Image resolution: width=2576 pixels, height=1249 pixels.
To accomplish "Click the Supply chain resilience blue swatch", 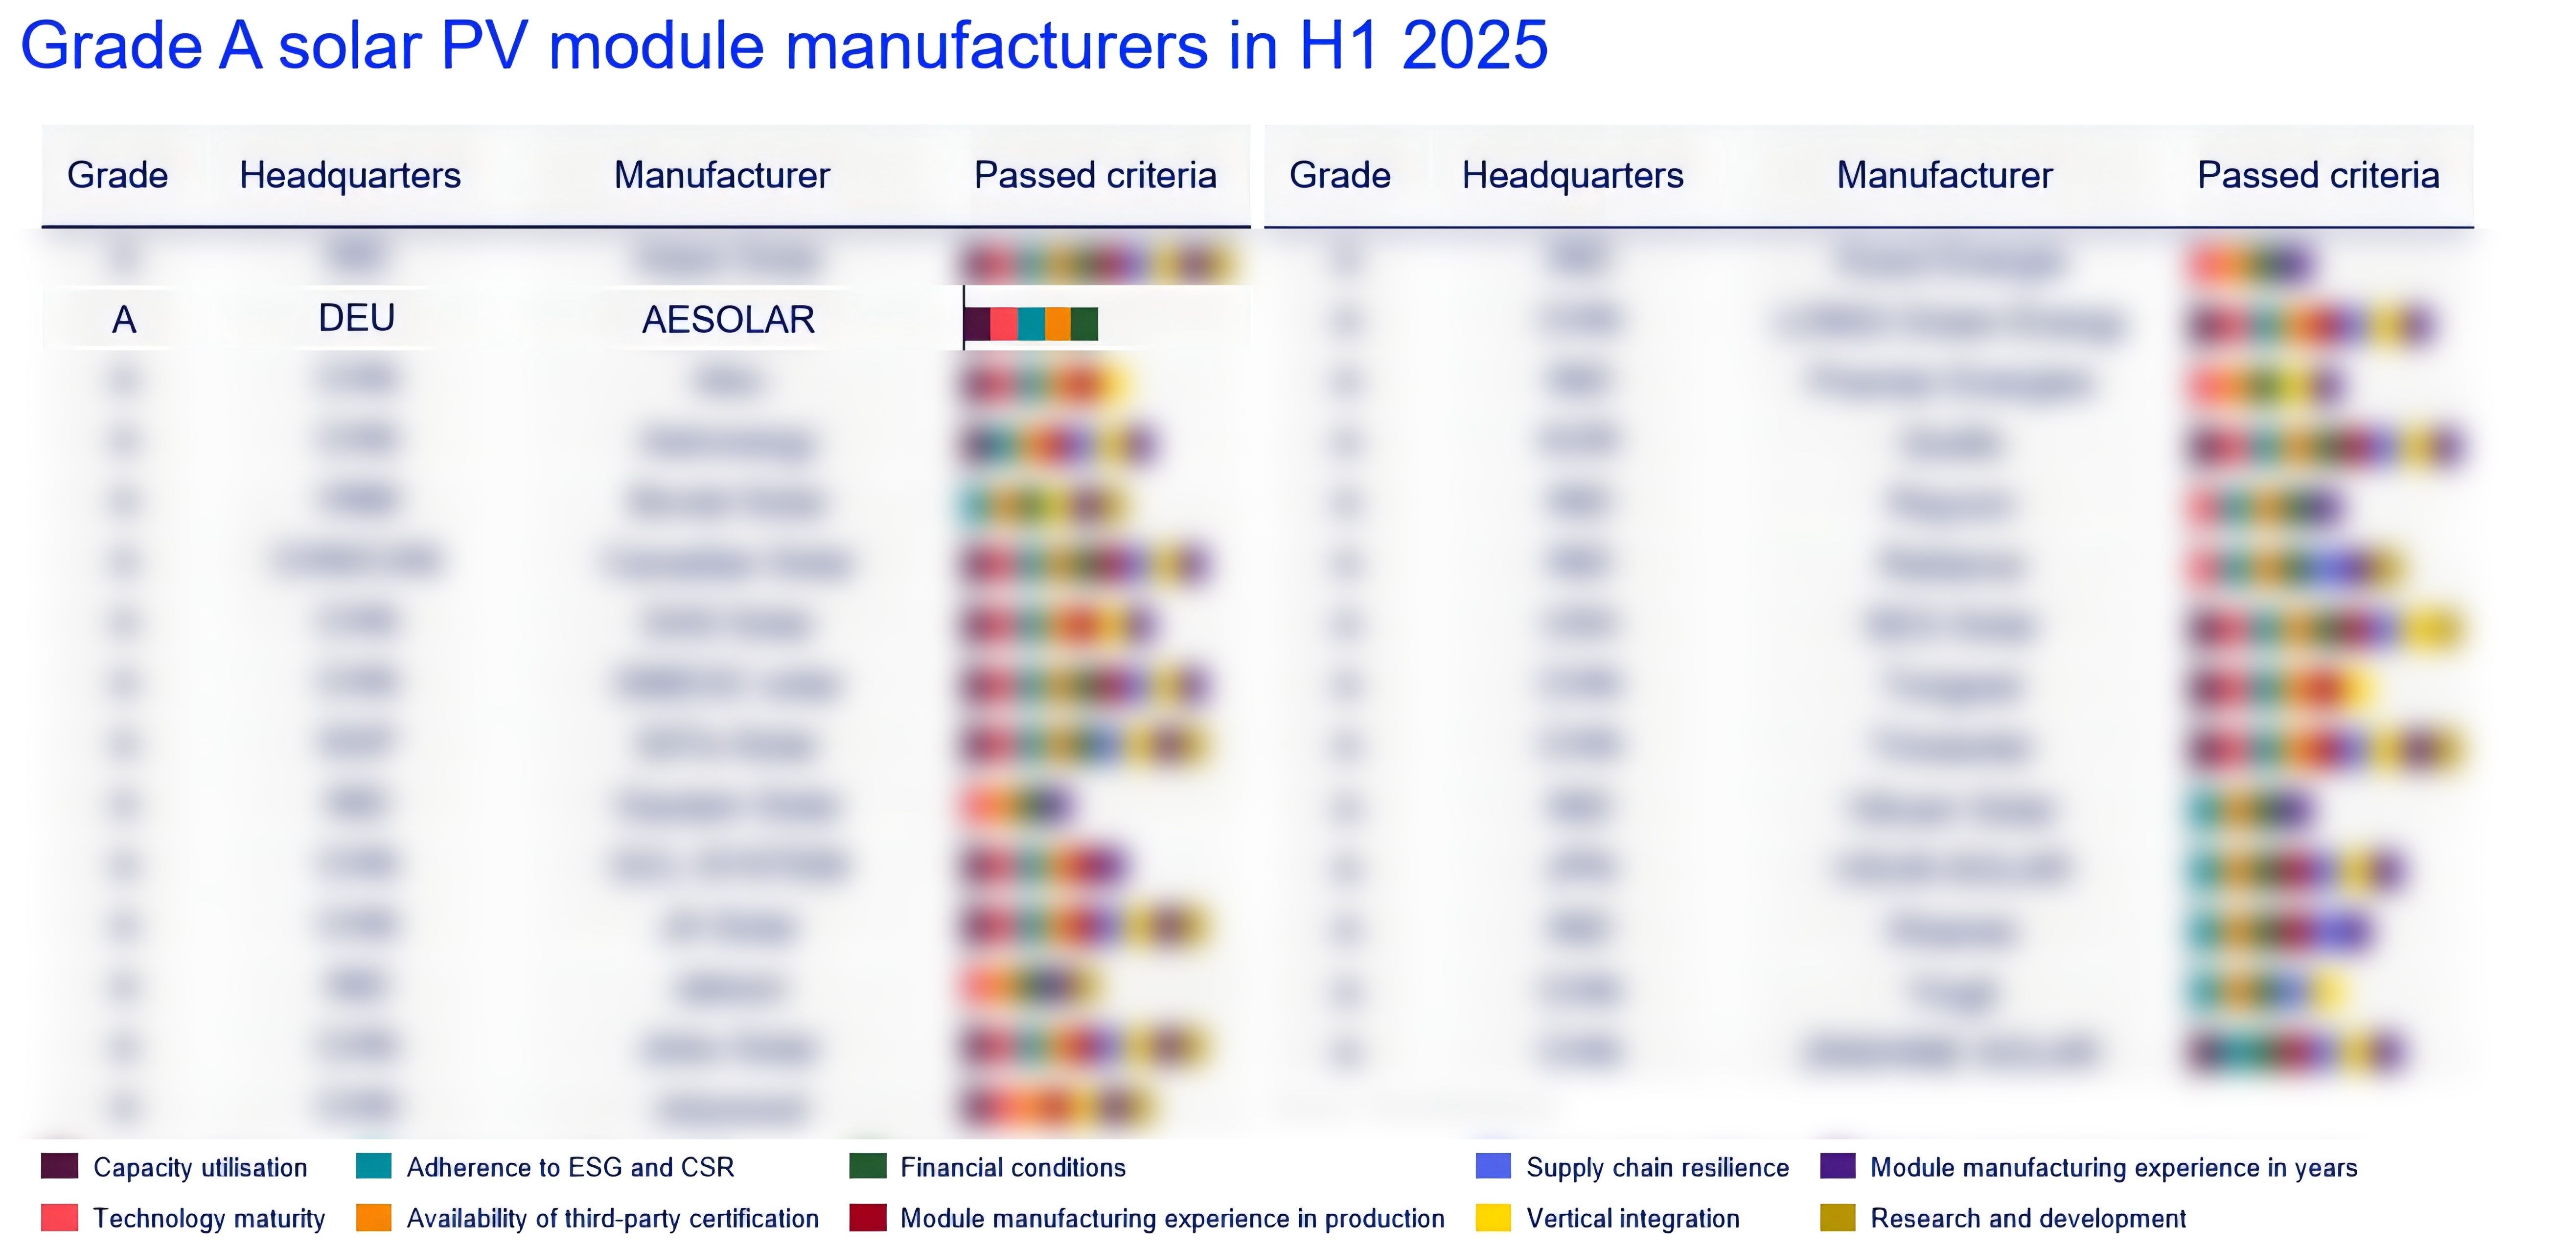I will point(1493,1166).
